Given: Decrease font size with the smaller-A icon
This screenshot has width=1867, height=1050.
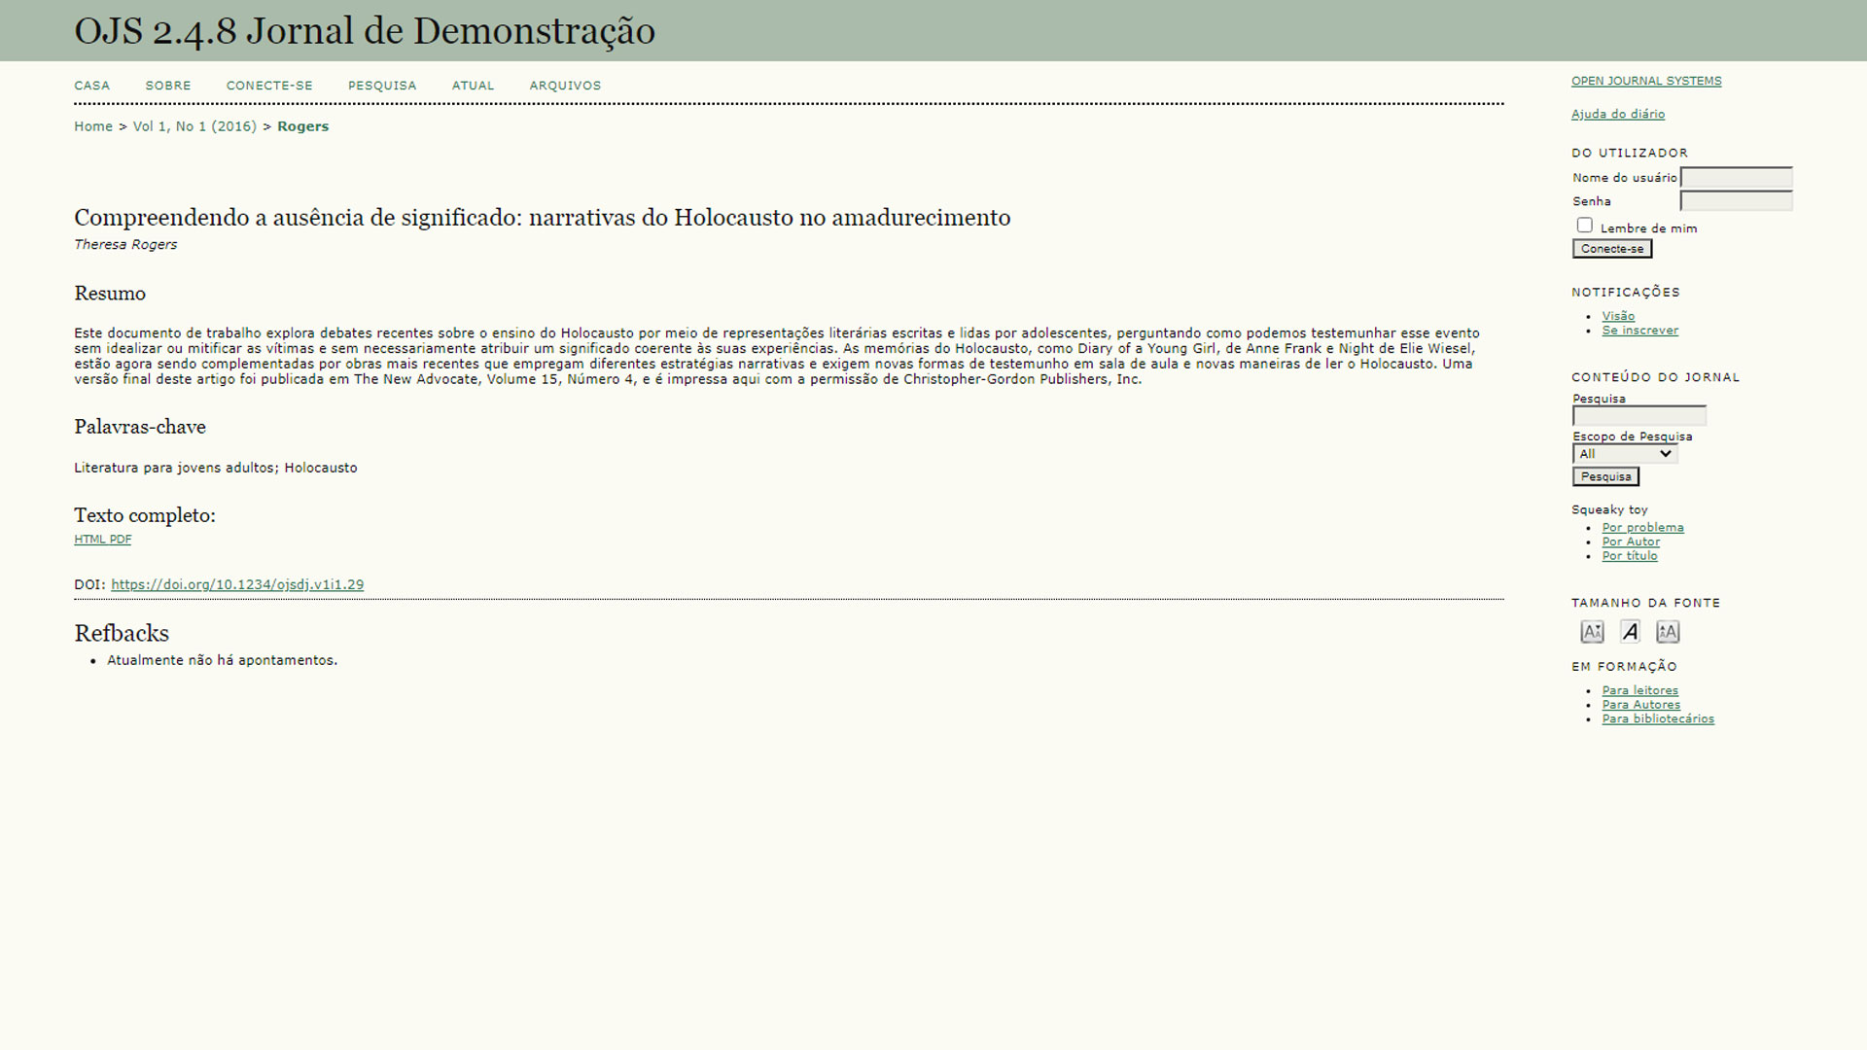Looking at the screenshot, I should [x=1592, y=632].
